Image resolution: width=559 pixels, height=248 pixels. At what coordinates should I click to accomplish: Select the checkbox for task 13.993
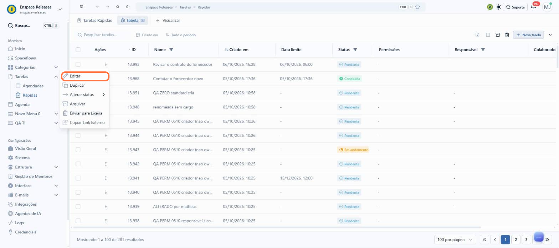[x=78, y=64]
